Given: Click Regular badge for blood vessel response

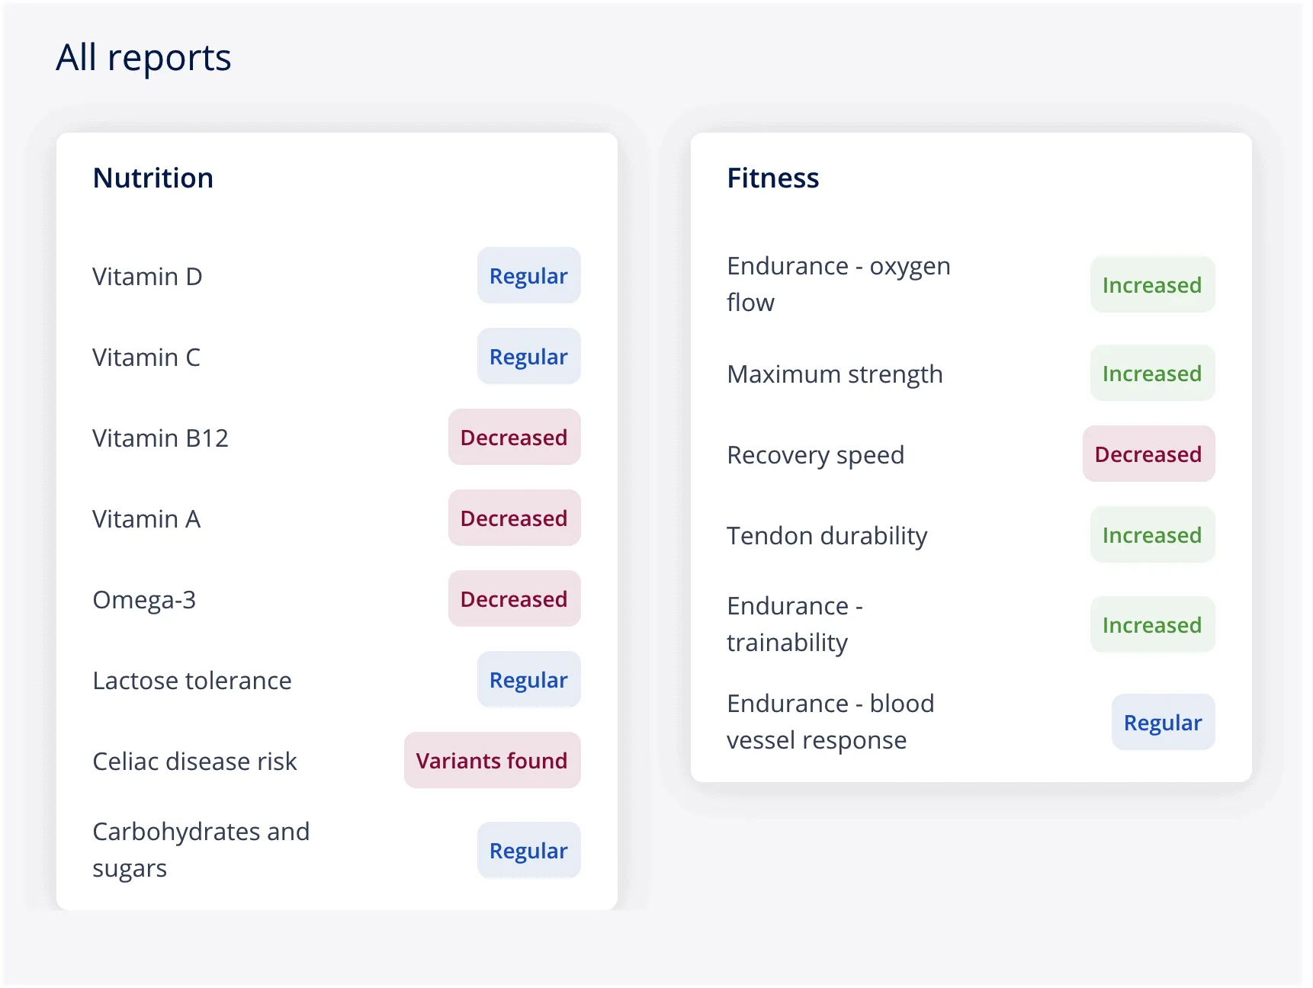Looking at the screenshot, I should [1163, 722].
